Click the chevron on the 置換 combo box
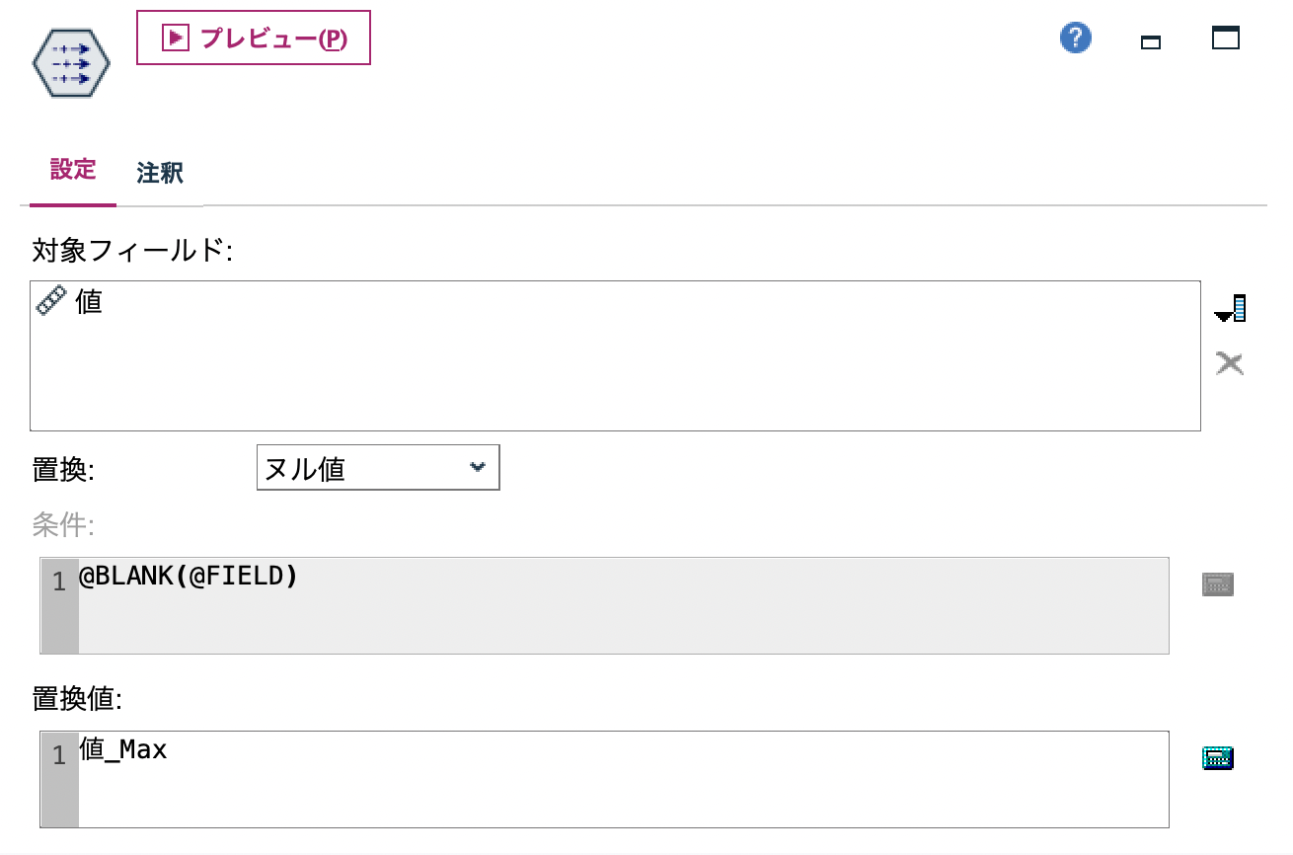The height and width of the screenshot is (855, 1293). coord(479,467)
